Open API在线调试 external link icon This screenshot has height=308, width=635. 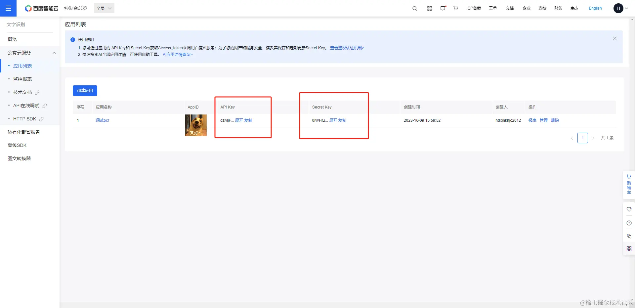(x=45, y=106)
